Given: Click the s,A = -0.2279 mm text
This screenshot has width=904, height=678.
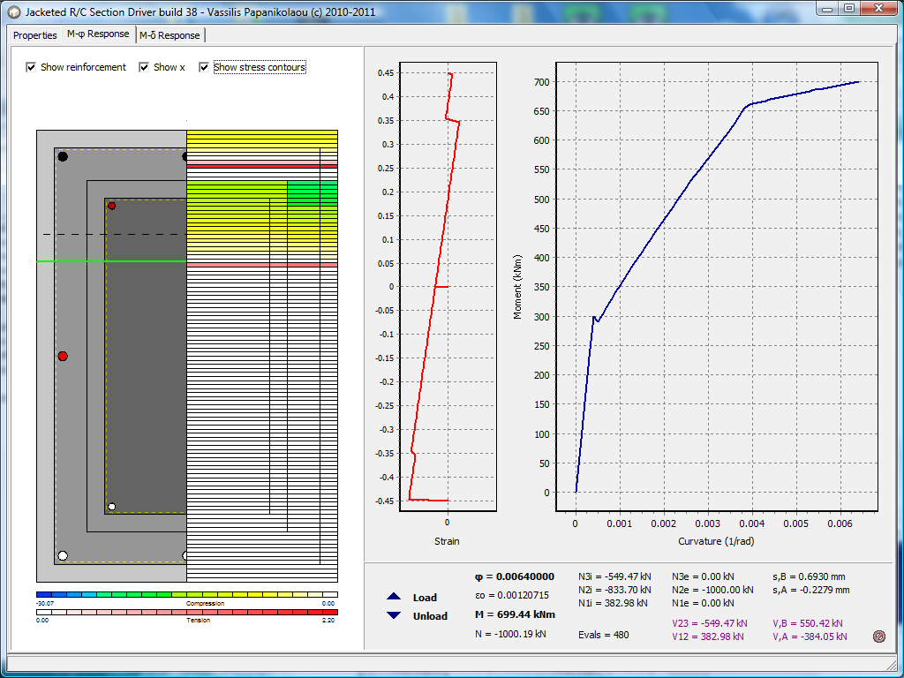Looking at the screenshot, I should pyautogui.click(x=810, y=590).
